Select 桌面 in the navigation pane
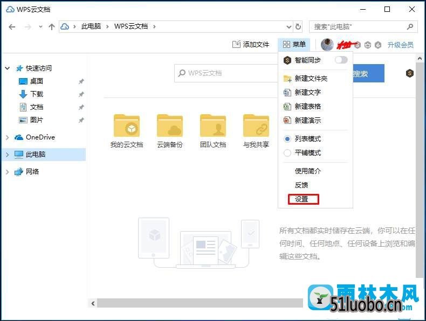This screenshot has width=426, height=321. 37,81
